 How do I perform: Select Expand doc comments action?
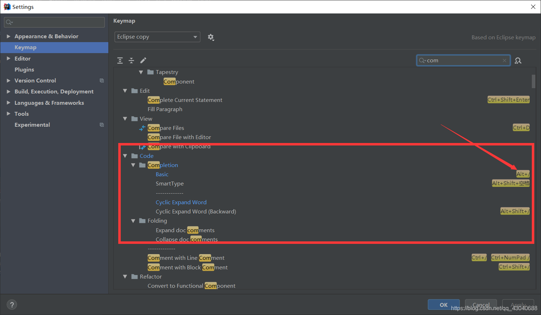point(185,230)
